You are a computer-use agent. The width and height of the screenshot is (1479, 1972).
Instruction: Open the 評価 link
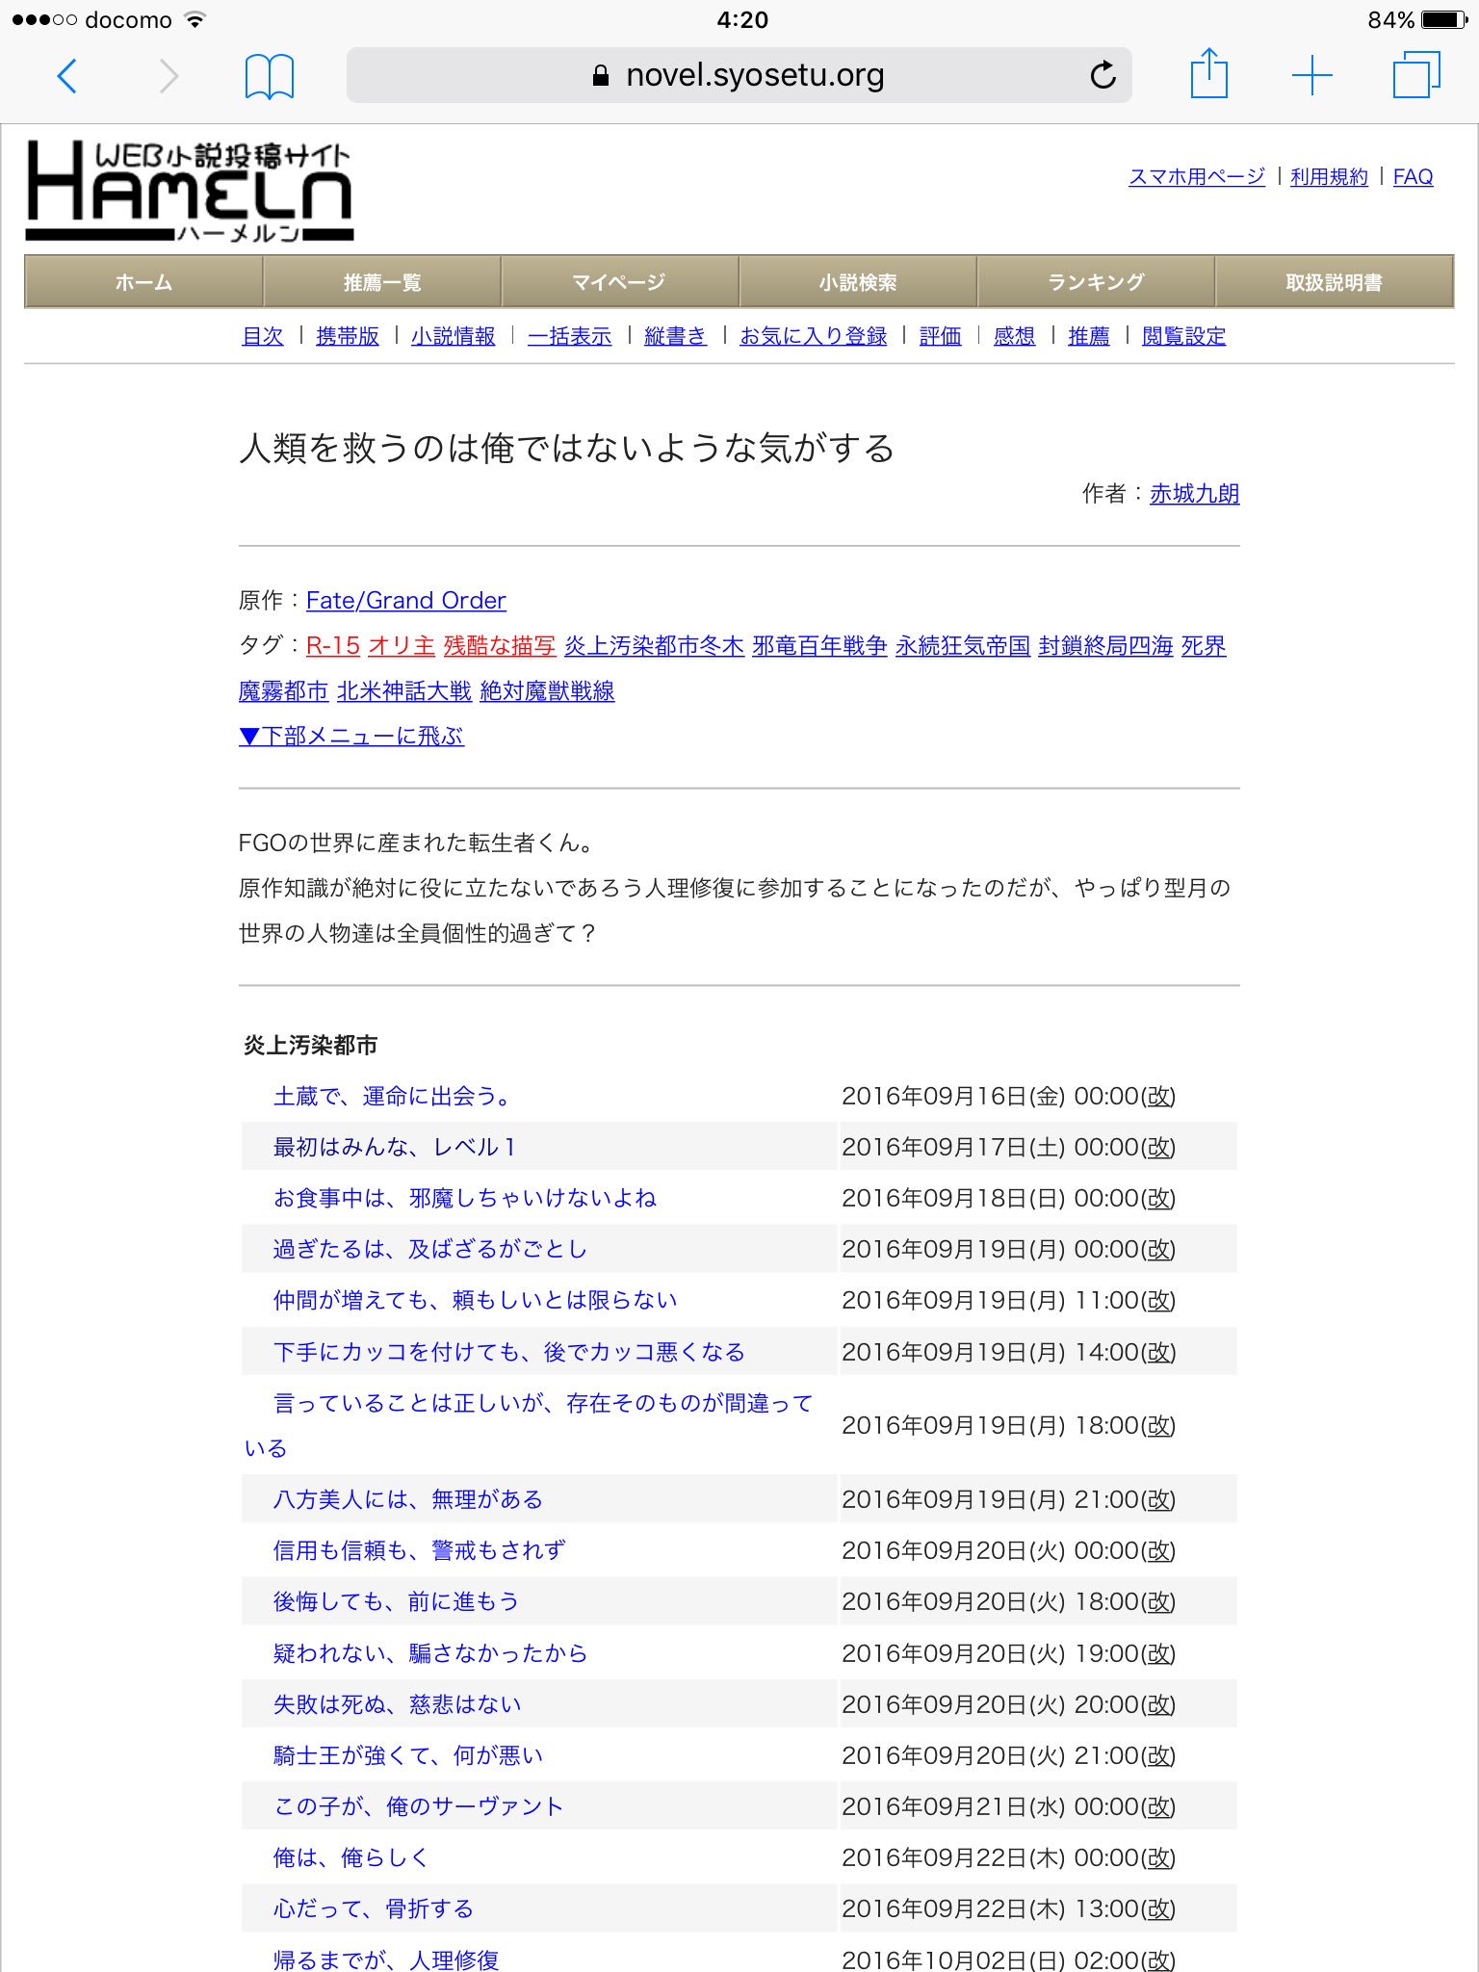940,336
